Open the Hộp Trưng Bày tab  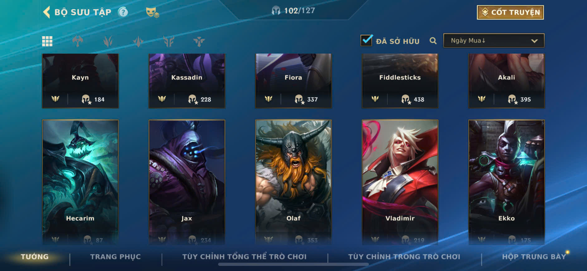coord(534,257)
